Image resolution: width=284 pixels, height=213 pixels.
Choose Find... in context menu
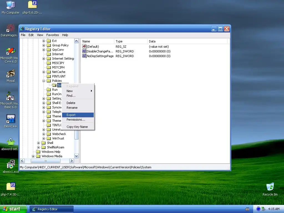[78, 96]
